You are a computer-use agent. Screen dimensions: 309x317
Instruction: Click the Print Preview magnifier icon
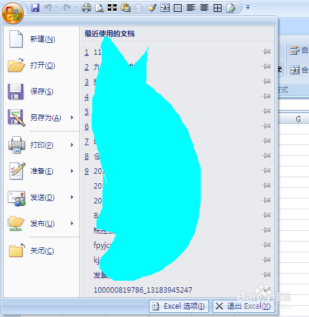click(x=99, y=8)
